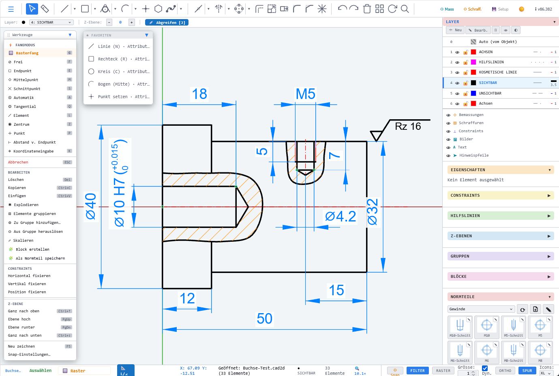This screenshot has height=376, width=559.
Task: Collapse the Werkzeuge panel arrow
Action: (x=70, y=35)
